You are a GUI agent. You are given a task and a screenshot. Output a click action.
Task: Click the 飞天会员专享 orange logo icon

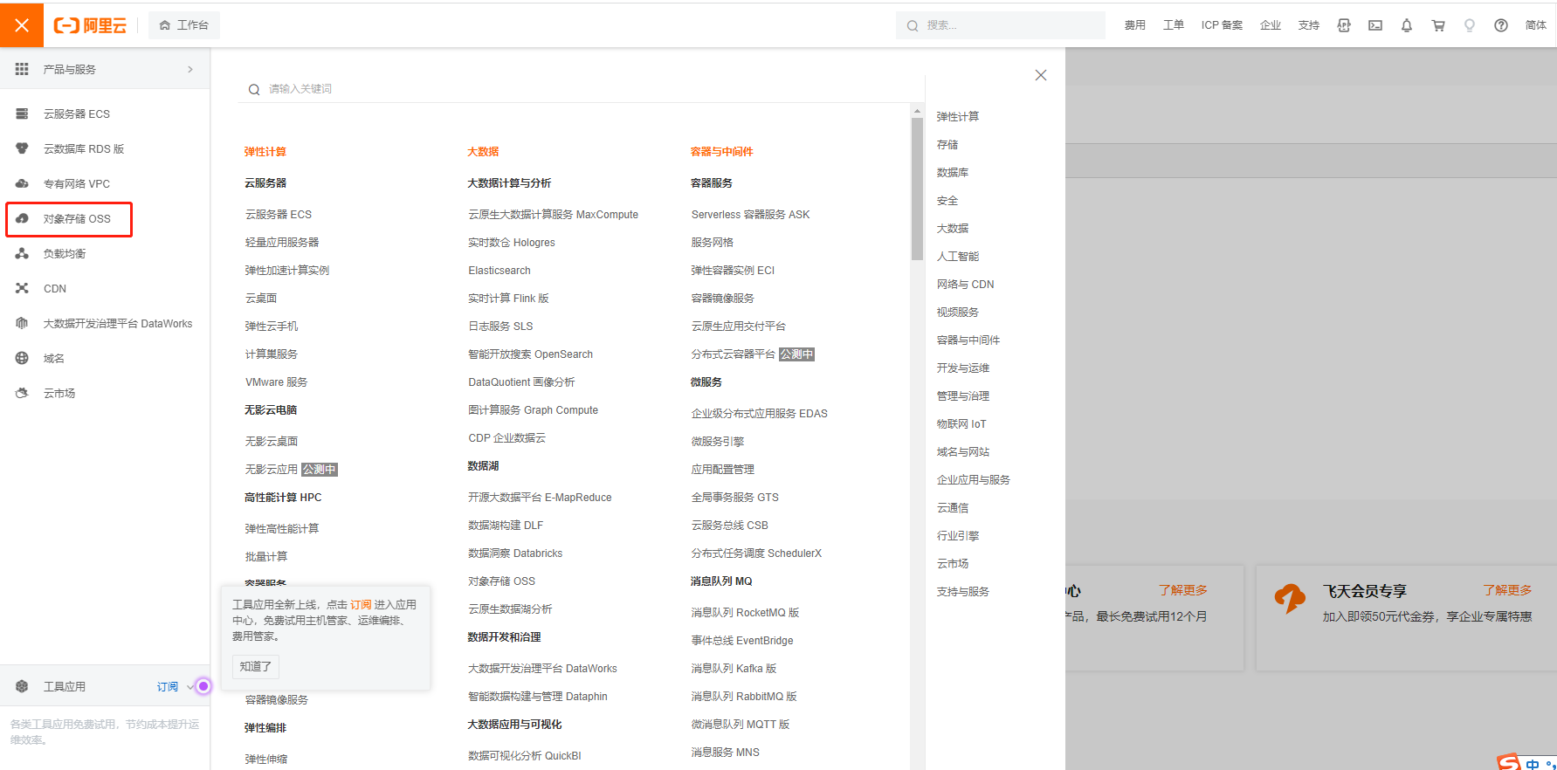coord(1290,599)
